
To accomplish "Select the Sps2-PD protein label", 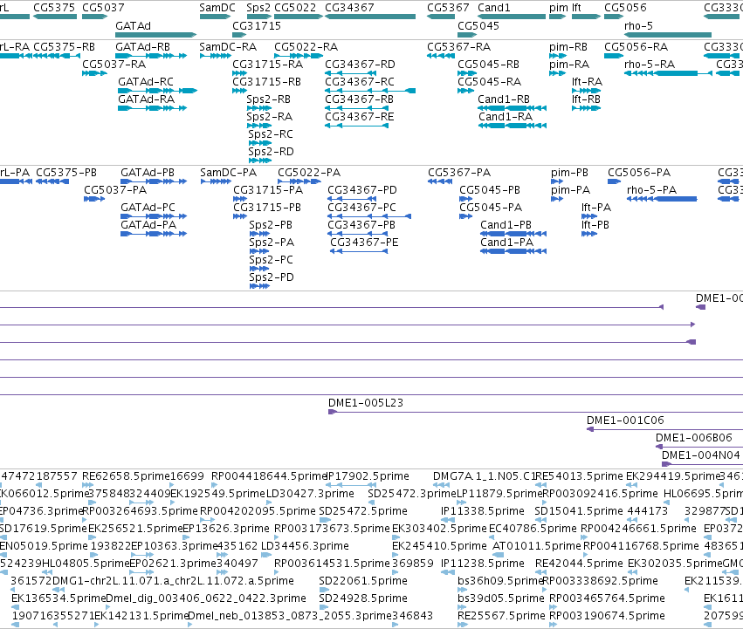I will pyautogui.click(x=272, y=277).
